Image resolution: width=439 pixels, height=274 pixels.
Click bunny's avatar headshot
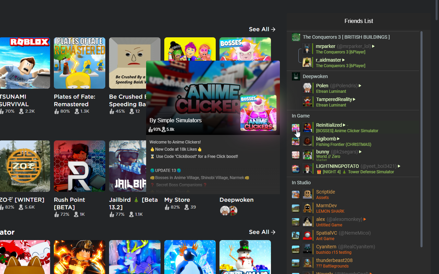click(307, 155)
